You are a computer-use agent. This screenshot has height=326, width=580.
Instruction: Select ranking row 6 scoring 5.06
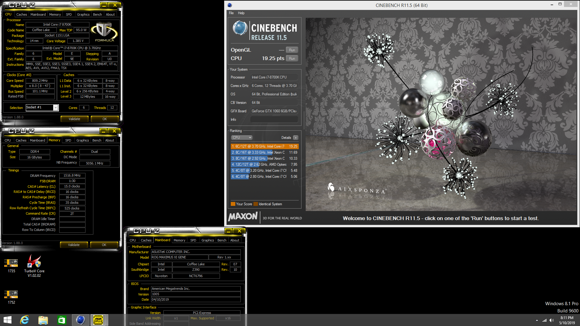(265, 177)
